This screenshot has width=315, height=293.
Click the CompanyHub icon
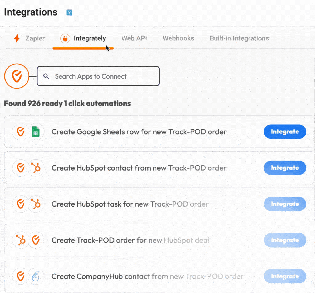pos(36,276)
